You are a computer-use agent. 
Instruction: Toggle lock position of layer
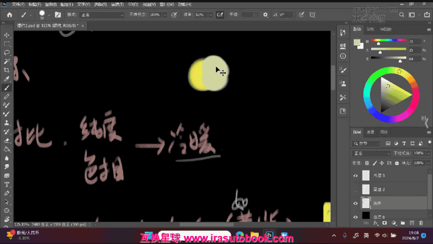tap(382, 163)
